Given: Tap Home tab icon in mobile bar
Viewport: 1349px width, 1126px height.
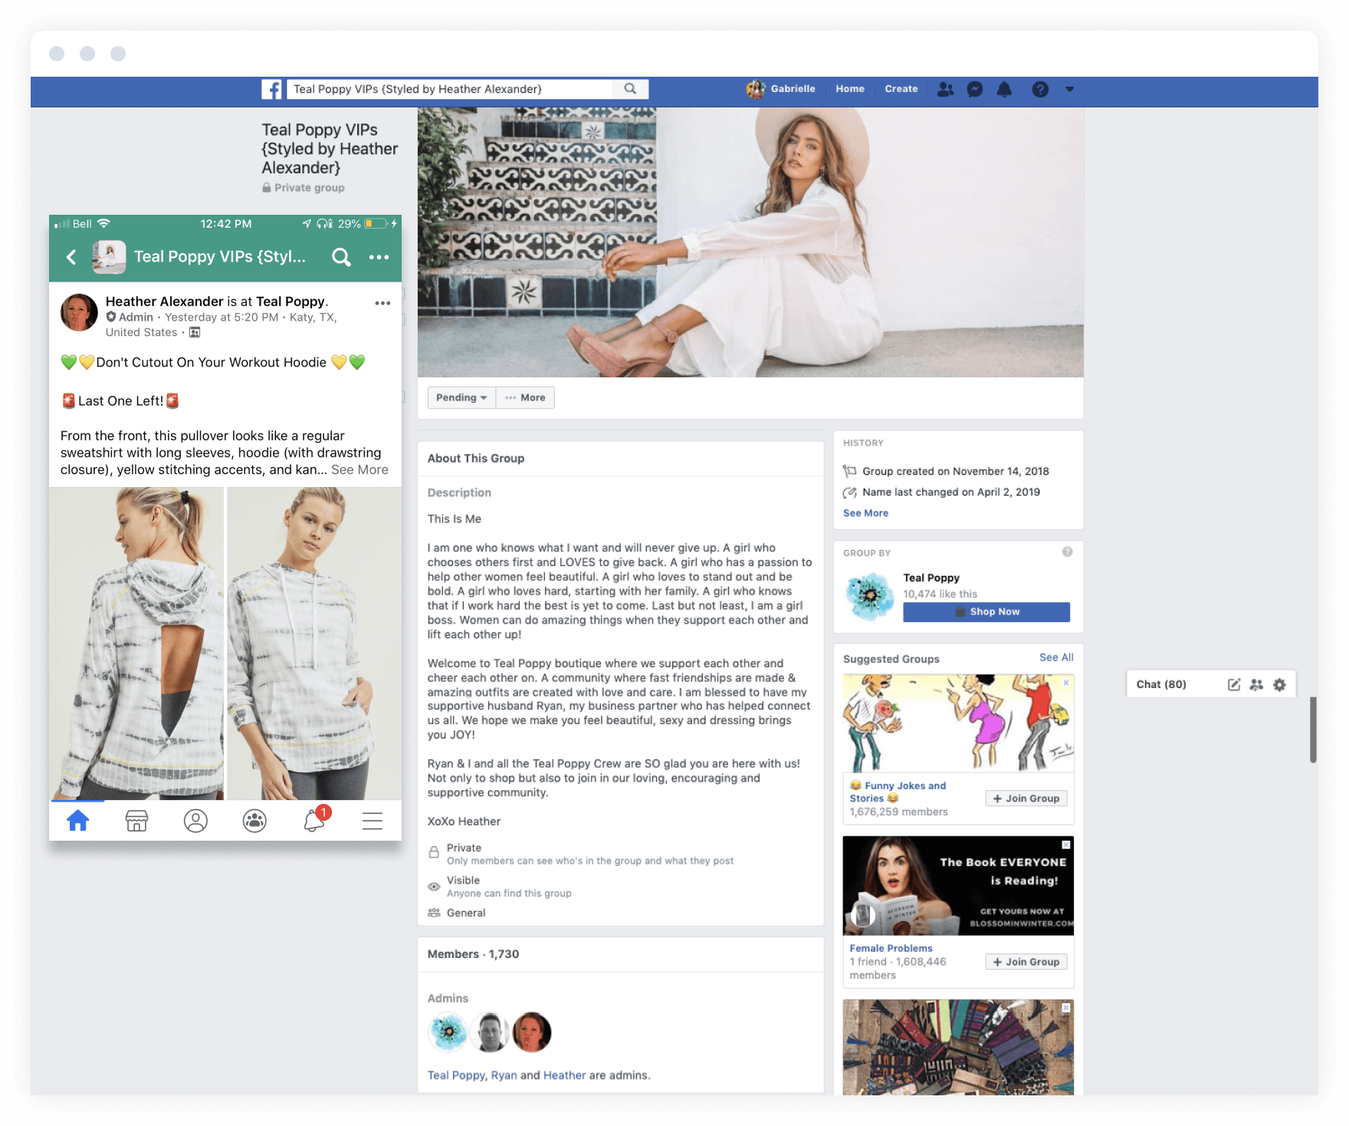Looking at the screenshot, I should [78, 821].
